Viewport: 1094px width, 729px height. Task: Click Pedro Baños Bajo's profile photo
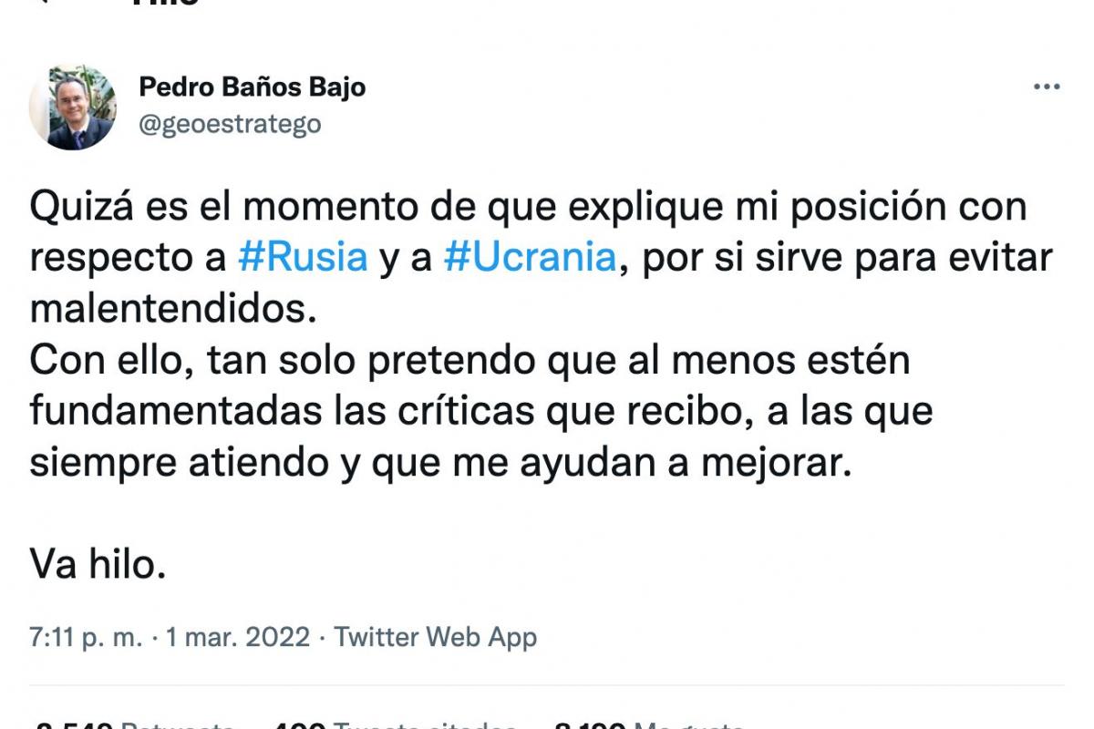pos(73,108)
